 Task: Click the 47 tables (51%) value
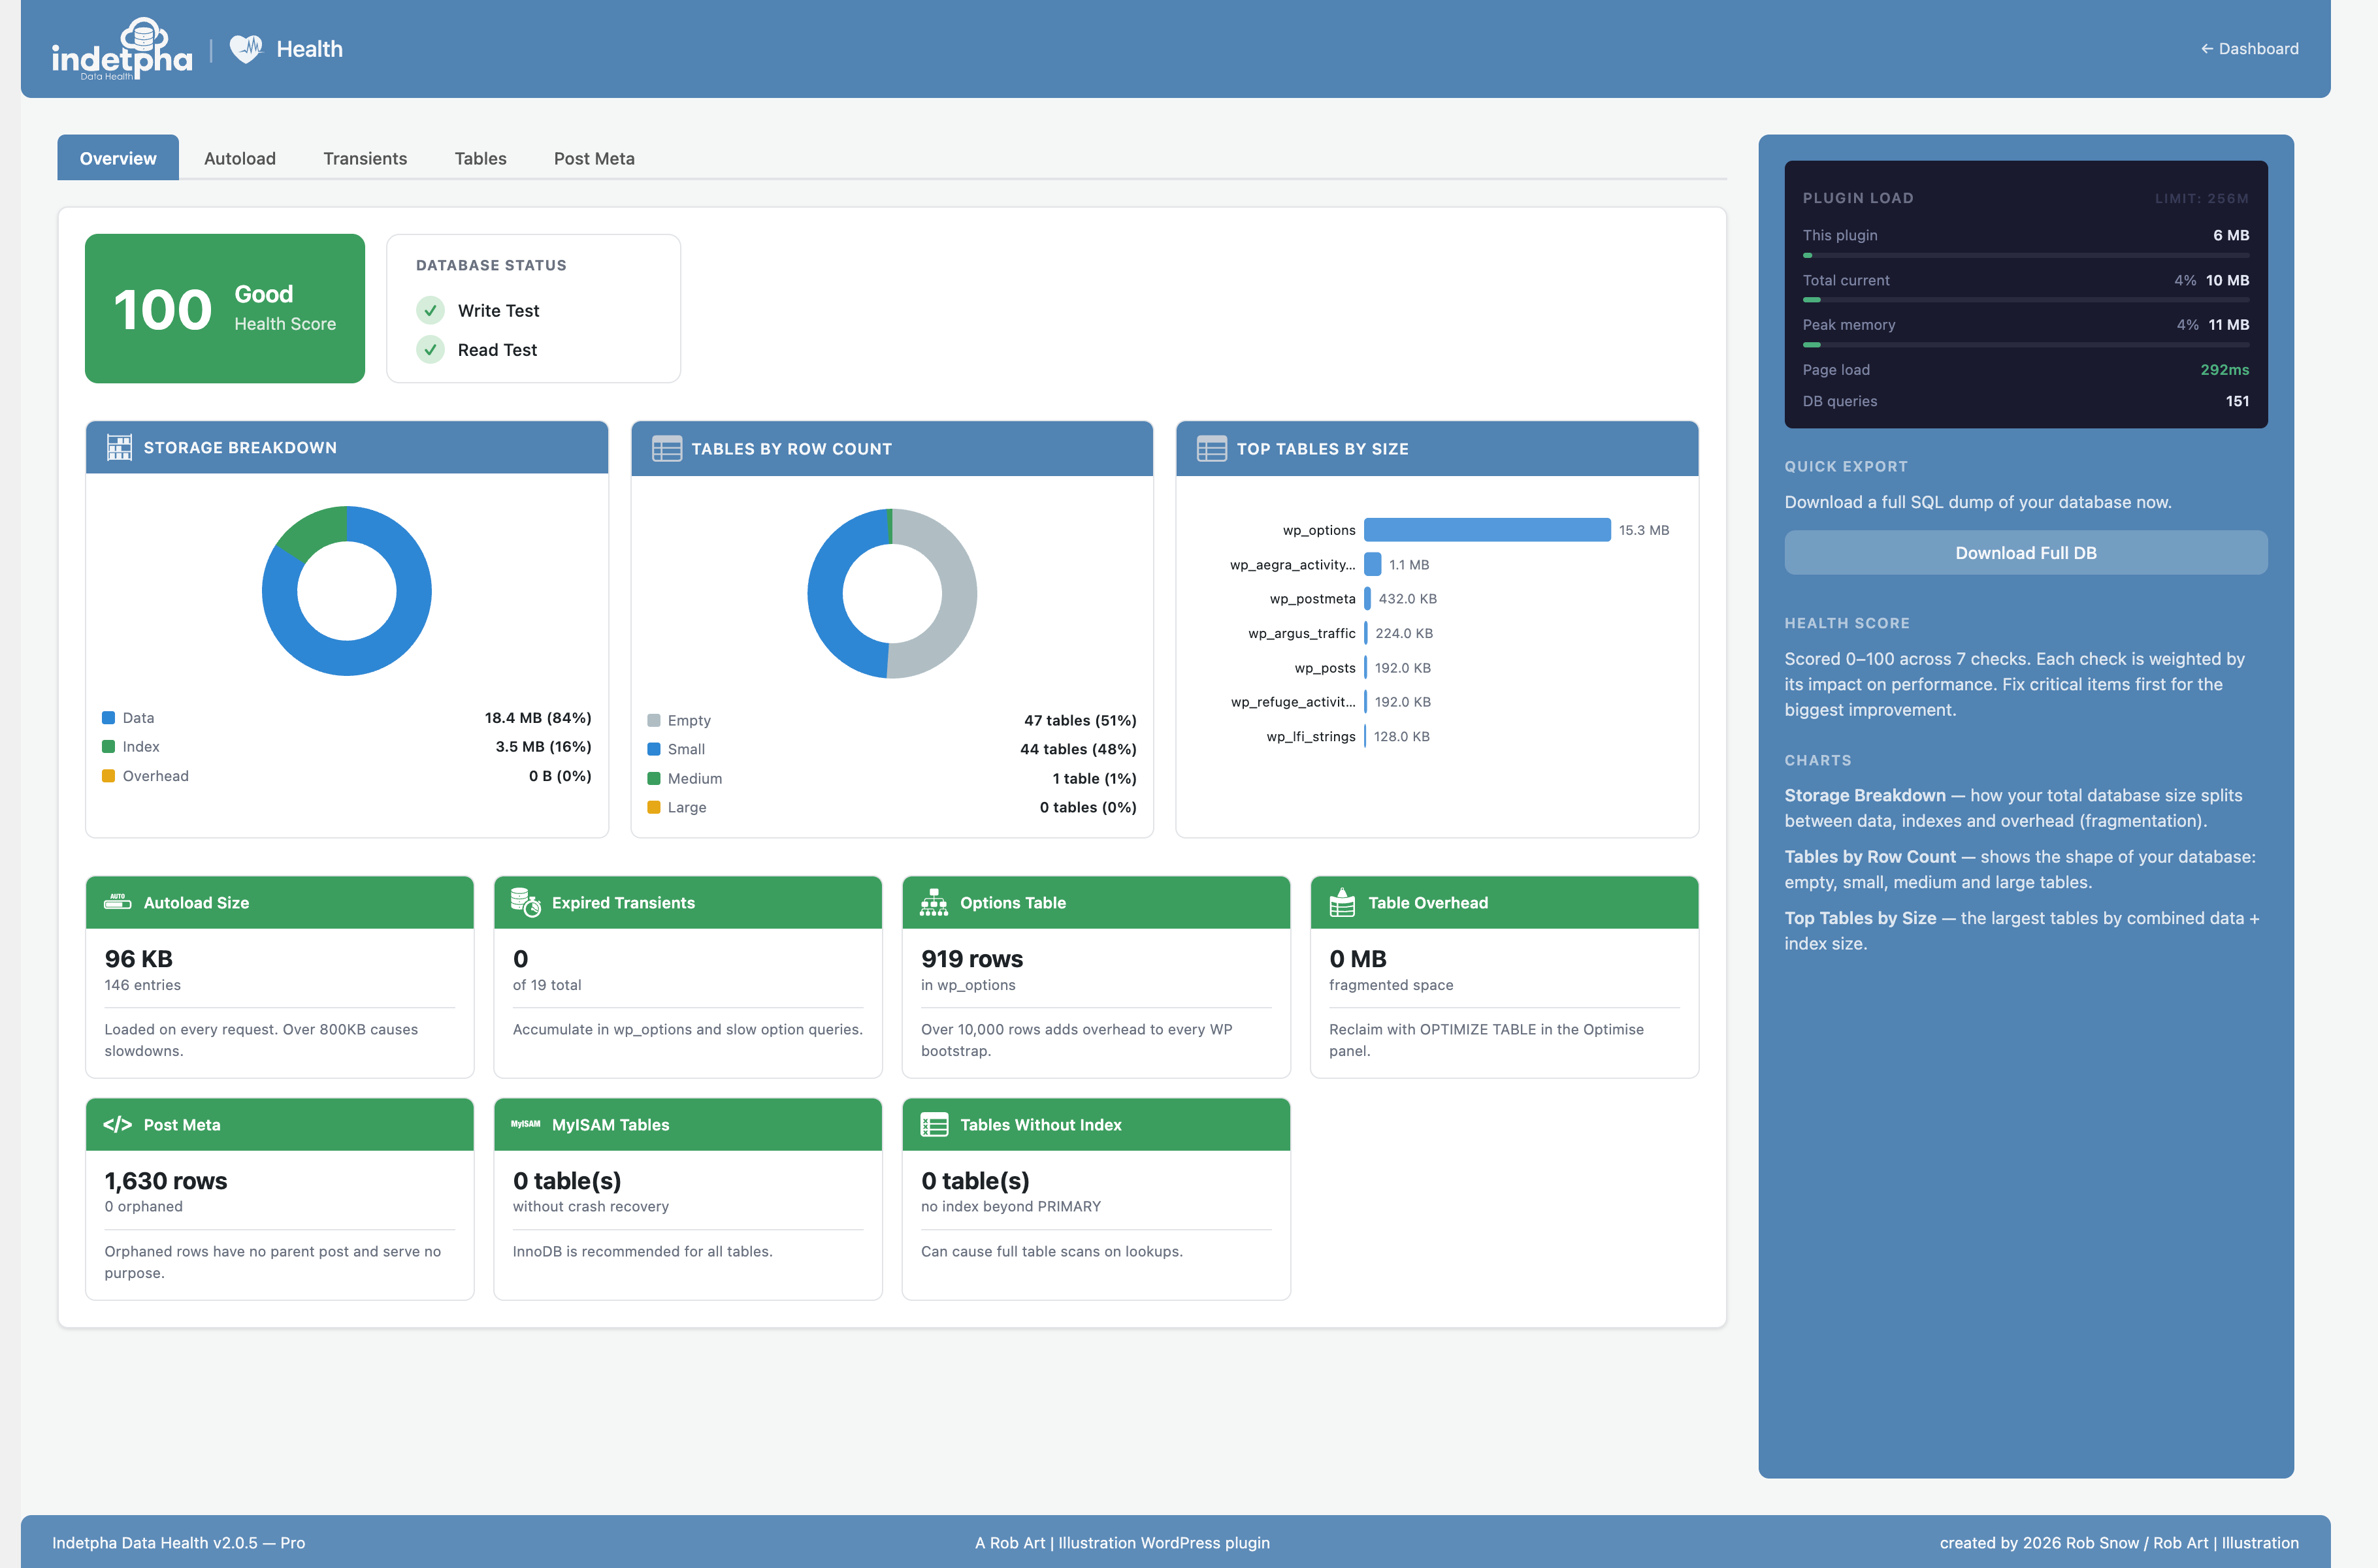(x=1079, y=720)
